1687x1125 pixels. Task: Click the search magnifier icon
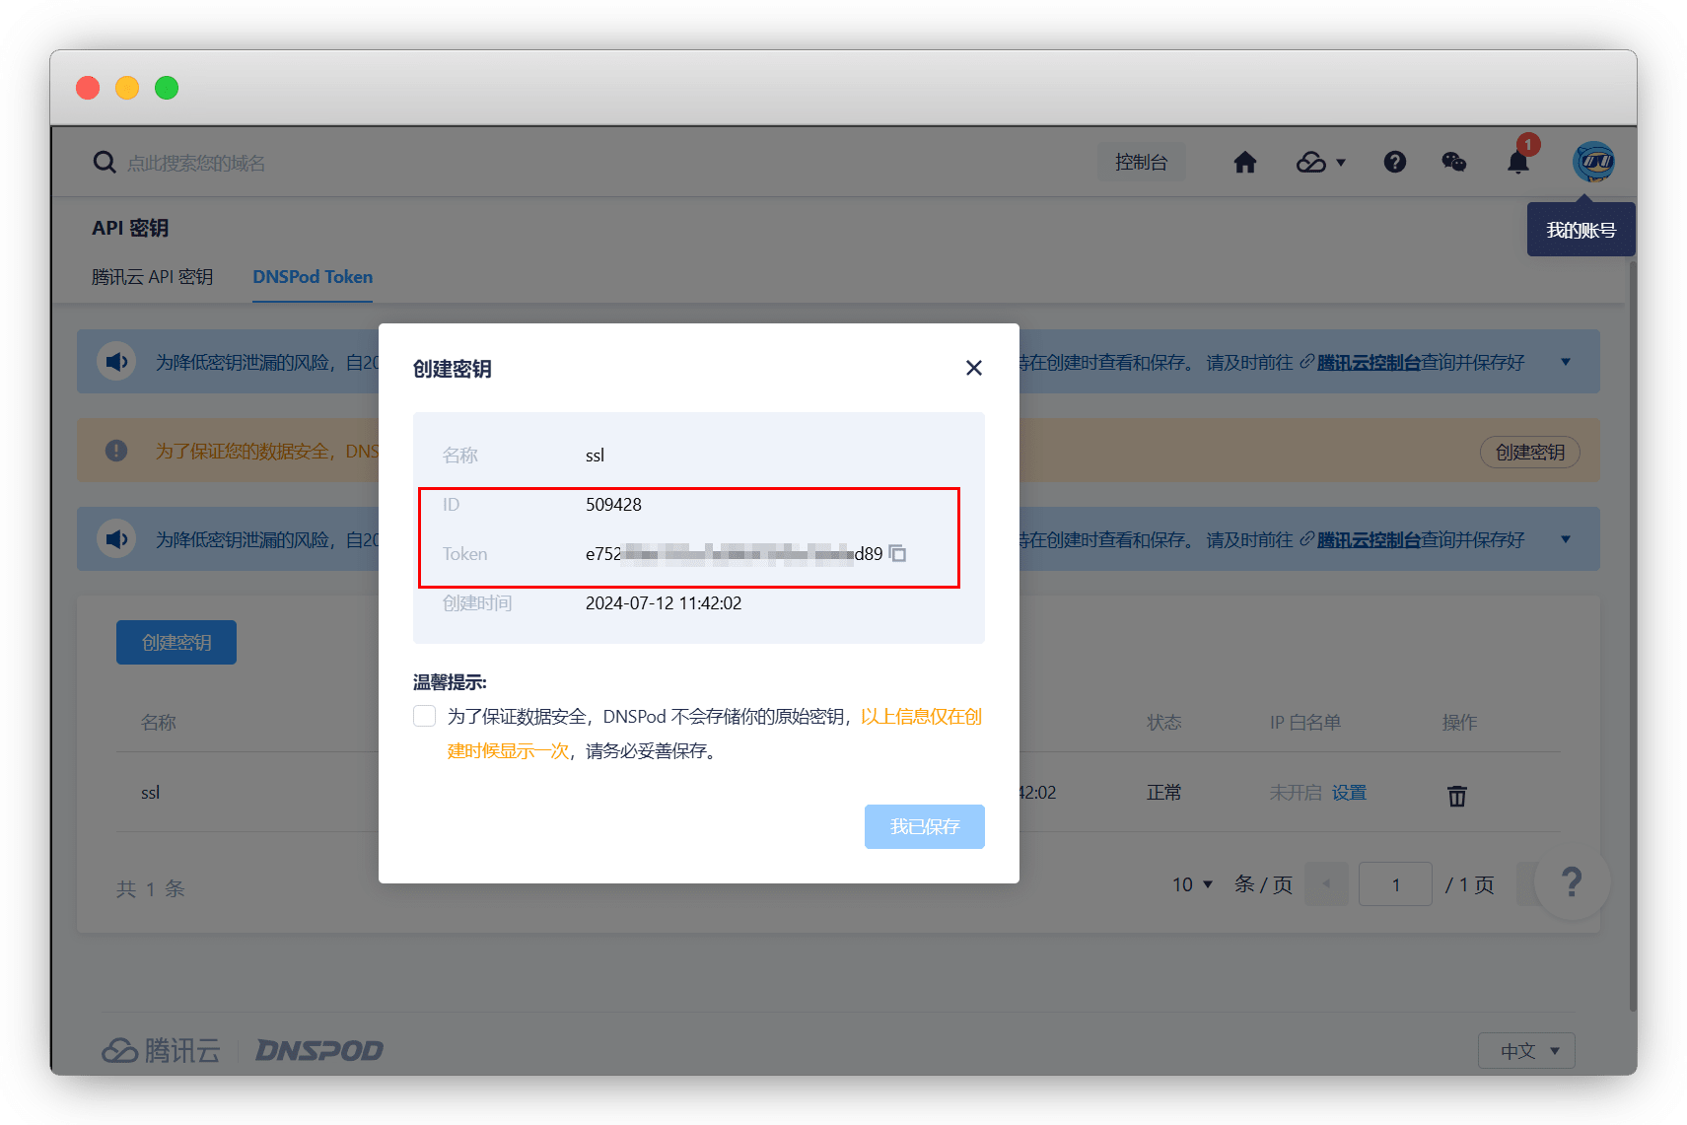(105, 163)
